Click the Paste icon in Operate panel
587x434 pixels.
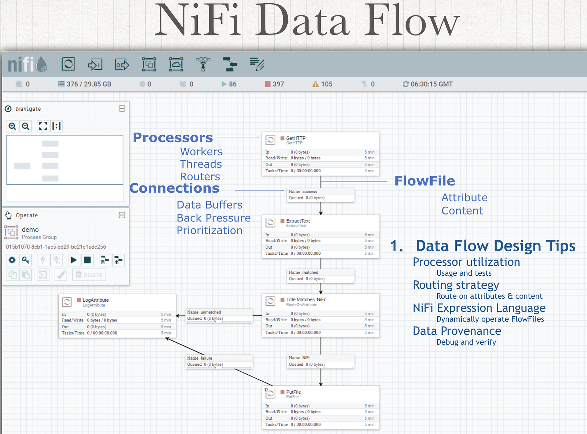(x=25, y=275)
